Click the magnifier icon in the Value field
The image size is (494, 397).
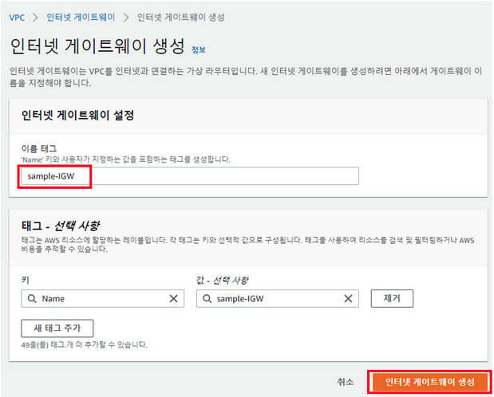(207, 299)
